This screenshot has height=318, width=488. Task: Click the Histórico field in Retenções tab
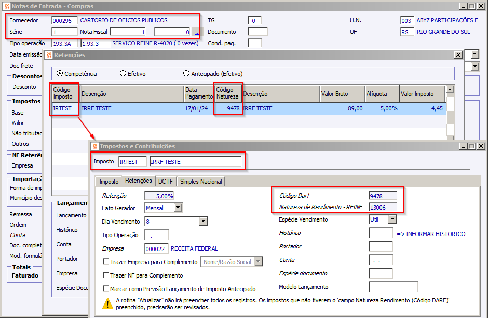click(381, 233)
